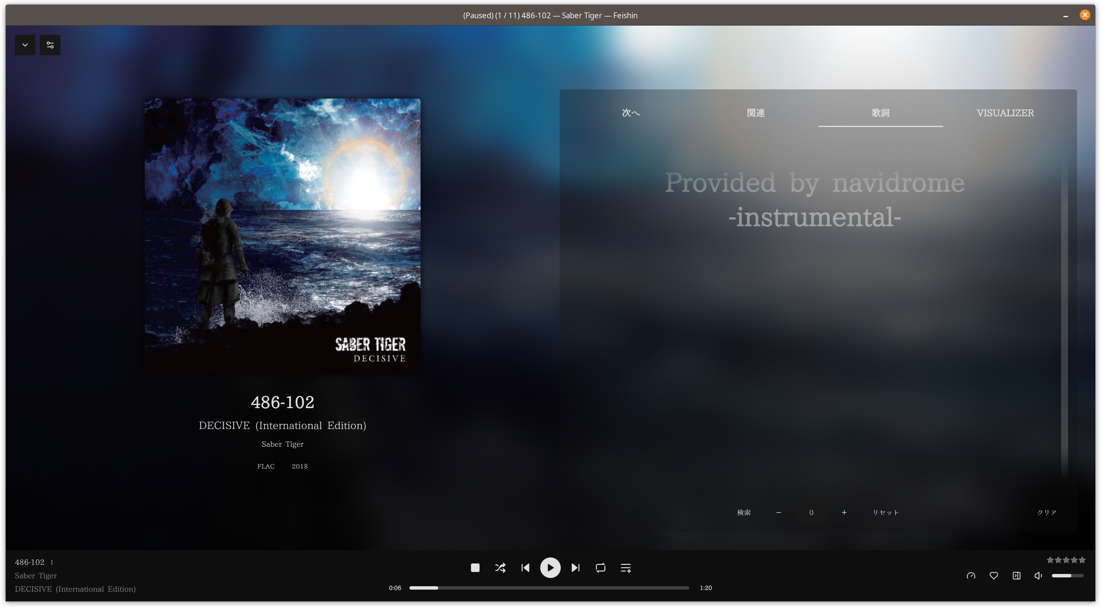Image resolution: width=1101 pixels, height=607 pixels.
Task: Toggle the sidebar queue panel icon
Action: [1016, 576]
